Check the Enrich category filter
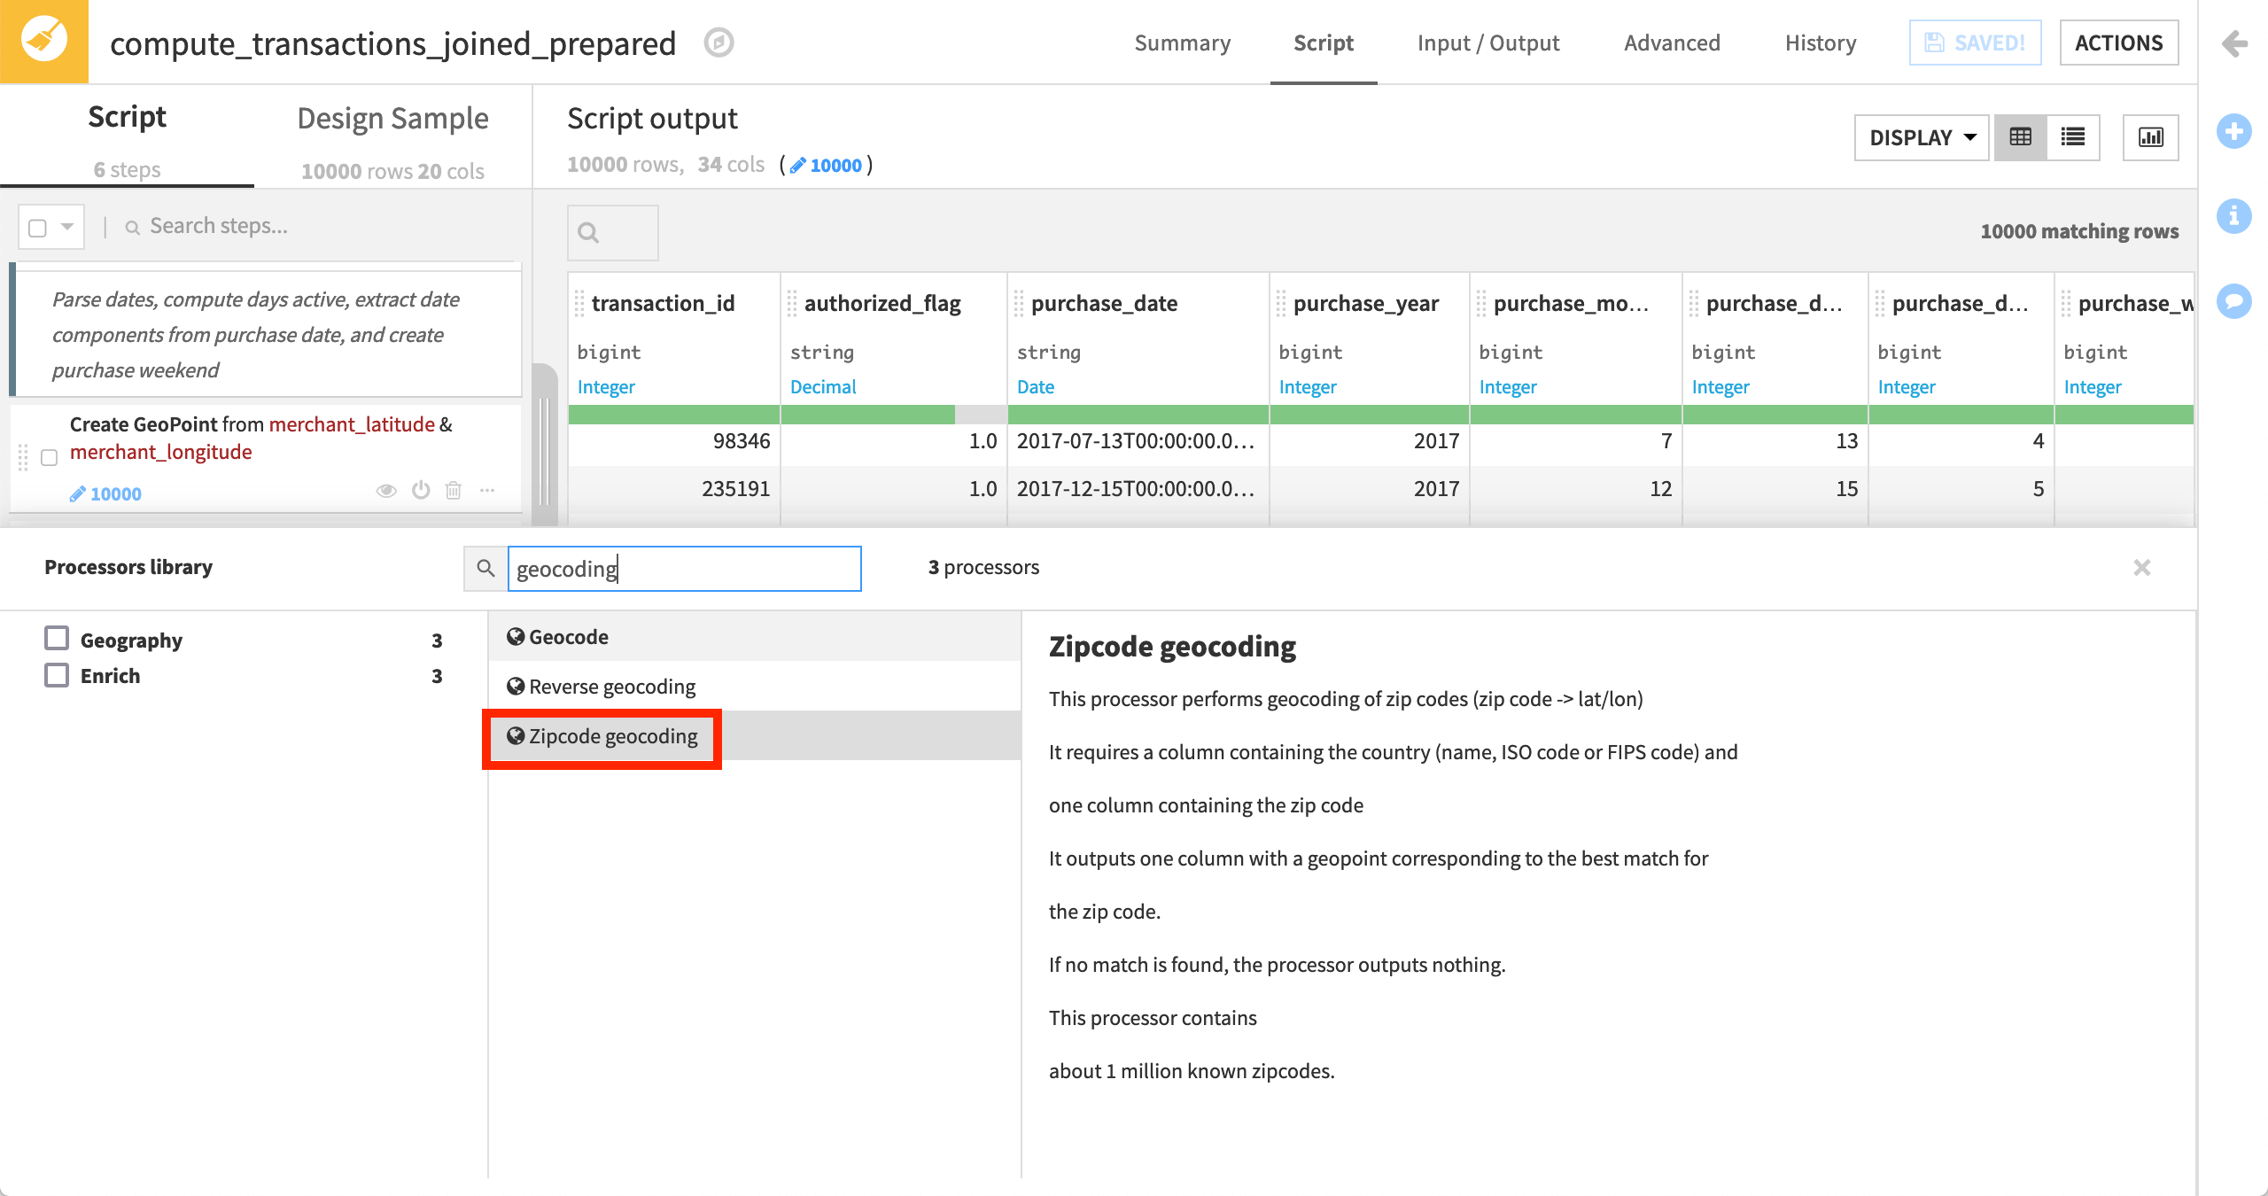This screenshot has height=1196, width=2268. pos(57,675)
